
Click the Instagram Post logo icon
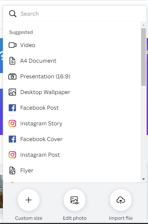point(12,155)
